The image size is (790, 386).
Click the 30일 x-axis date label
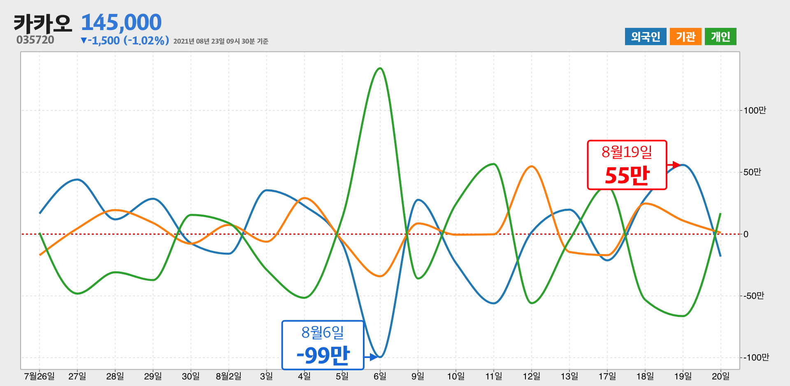pyautogui.click(x=191, y=376)
